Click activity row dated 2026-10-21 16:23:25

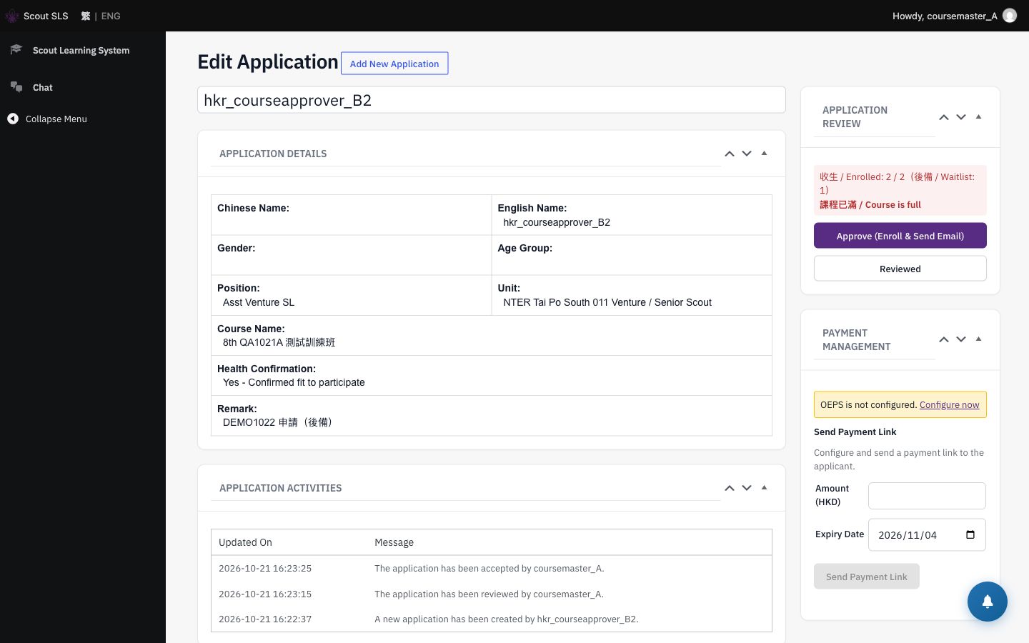pyautogui.click(x=492, y=569)
